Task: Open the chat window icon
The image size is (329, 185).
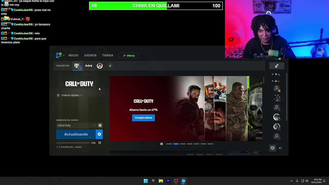Action: pos(272,148)
